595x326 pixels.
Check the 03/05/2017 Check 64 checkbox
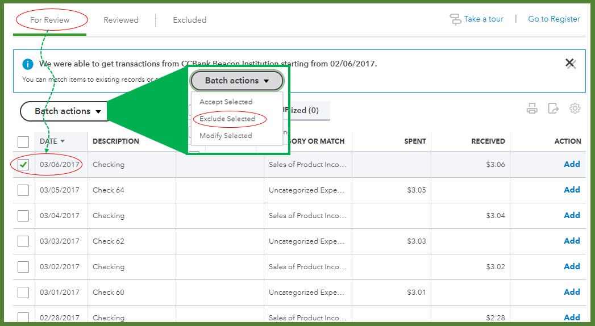tap(23, 190)
